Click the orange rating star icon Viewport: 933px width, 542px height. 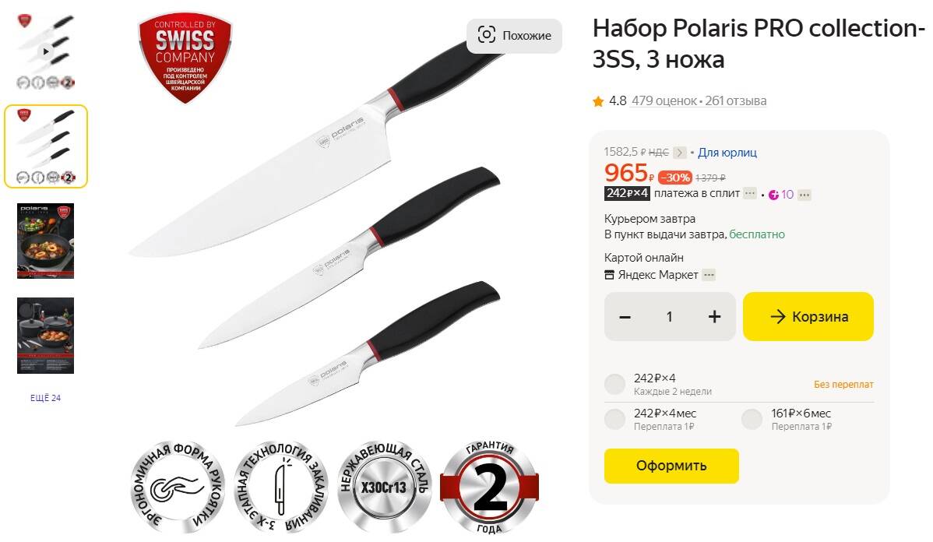(598, 101)
